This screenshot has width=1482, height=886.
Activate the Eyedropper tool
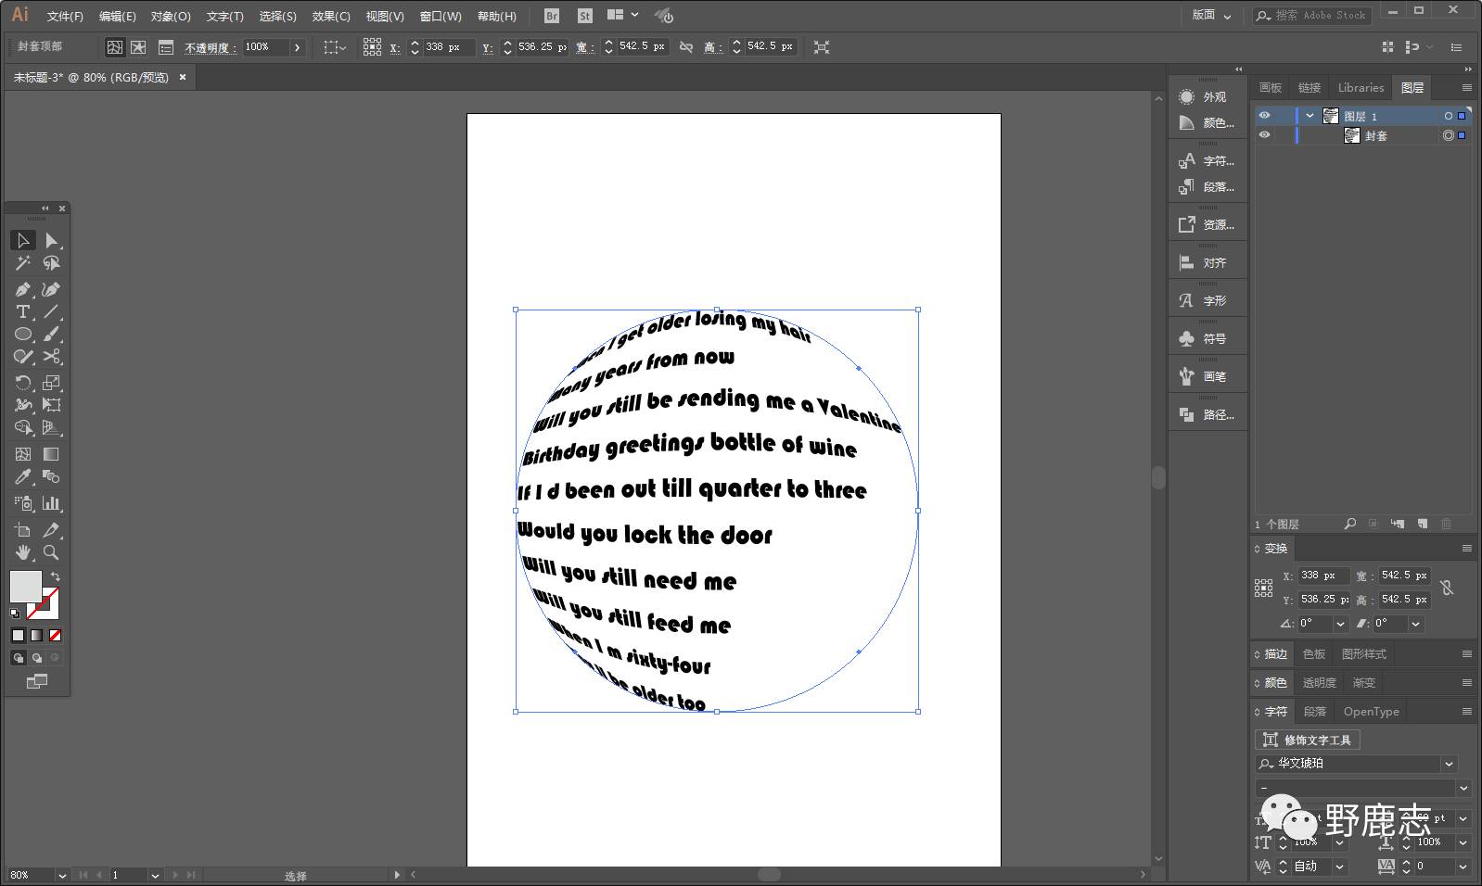tap(23, 477)
